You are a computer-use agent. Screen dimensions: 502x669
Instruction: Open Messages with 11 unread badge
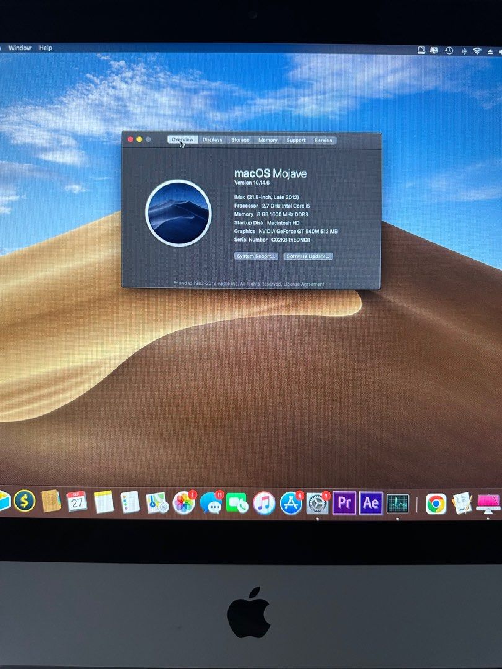pos(211,503)
